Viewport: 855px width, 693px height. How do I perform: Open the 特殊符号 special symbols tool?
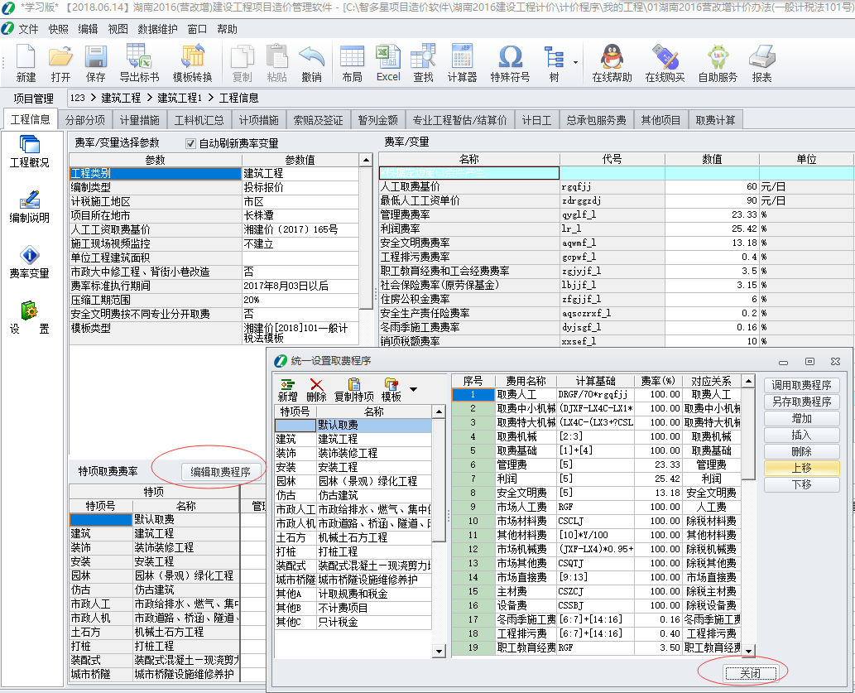(509, 63)
